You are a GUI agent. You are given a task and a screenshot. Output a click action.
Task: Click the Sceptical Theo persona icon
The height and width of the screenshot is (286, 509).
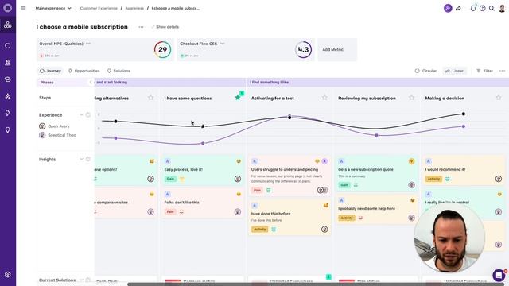(42, 135)
